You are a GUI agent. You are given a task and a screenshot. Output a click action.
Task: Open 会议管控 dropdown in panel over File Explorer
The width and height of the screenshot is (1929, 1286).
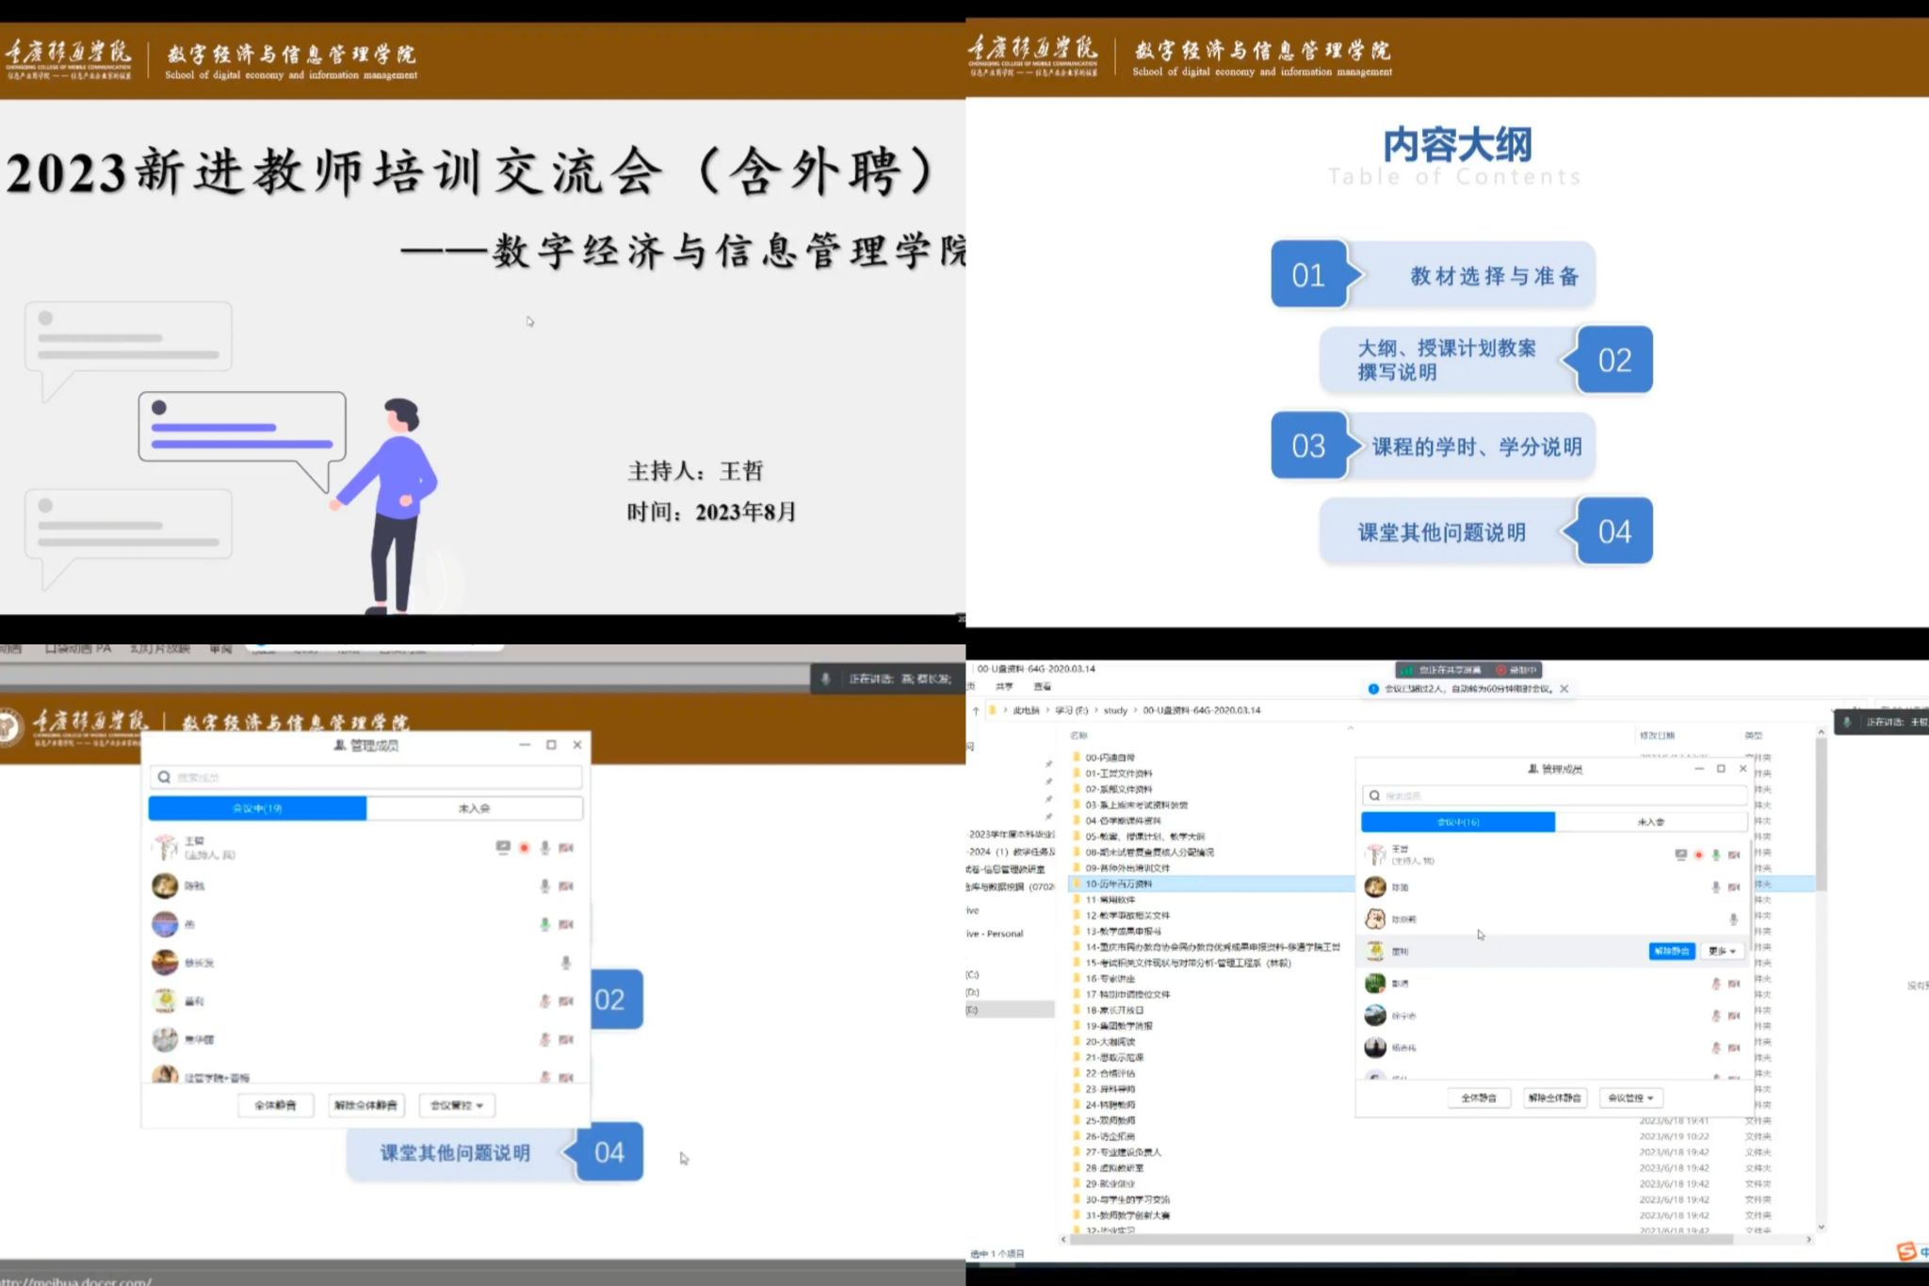[1630, 1098]
